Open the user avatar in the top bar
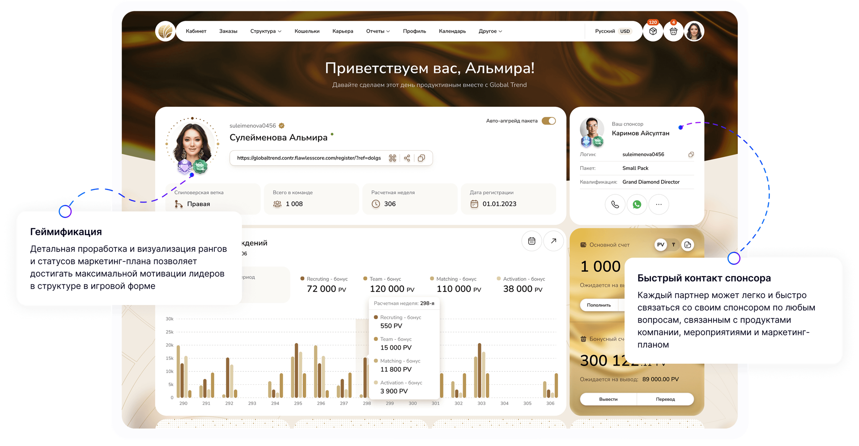This screenshot has height=446, width=859. (694, 31)
